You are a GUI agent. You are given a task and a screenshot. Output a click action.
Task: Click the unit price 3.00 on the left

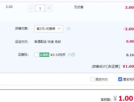pos(9,7)
